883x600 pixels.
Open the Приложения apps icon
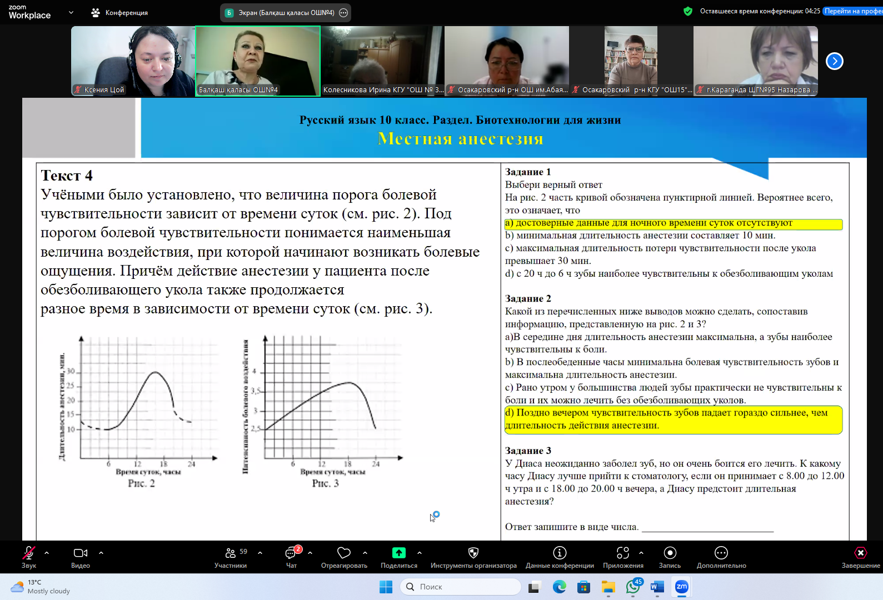pyautogui.click(x=623, y=553)
